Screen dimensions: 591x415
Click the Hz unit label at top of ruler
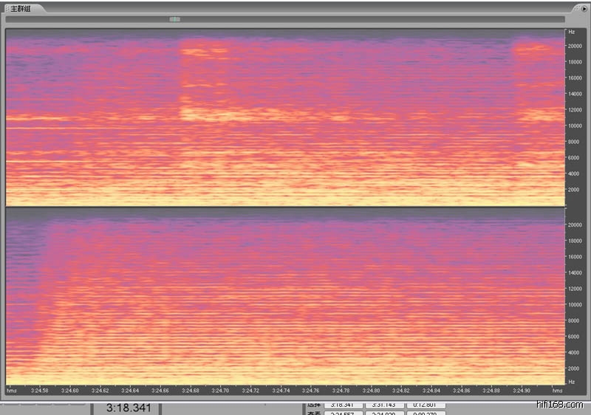(x=571, y=32)
